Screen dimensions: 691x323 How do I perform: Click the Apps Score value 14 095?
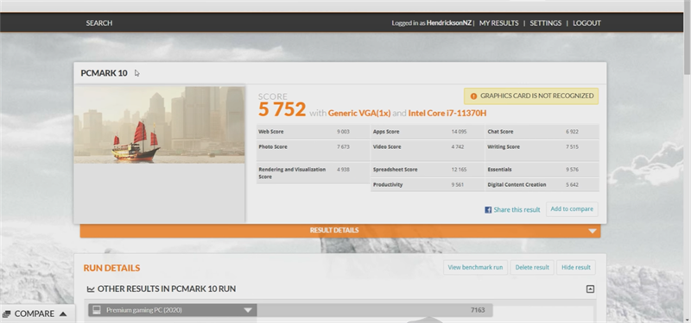click(x=459, y=132)
